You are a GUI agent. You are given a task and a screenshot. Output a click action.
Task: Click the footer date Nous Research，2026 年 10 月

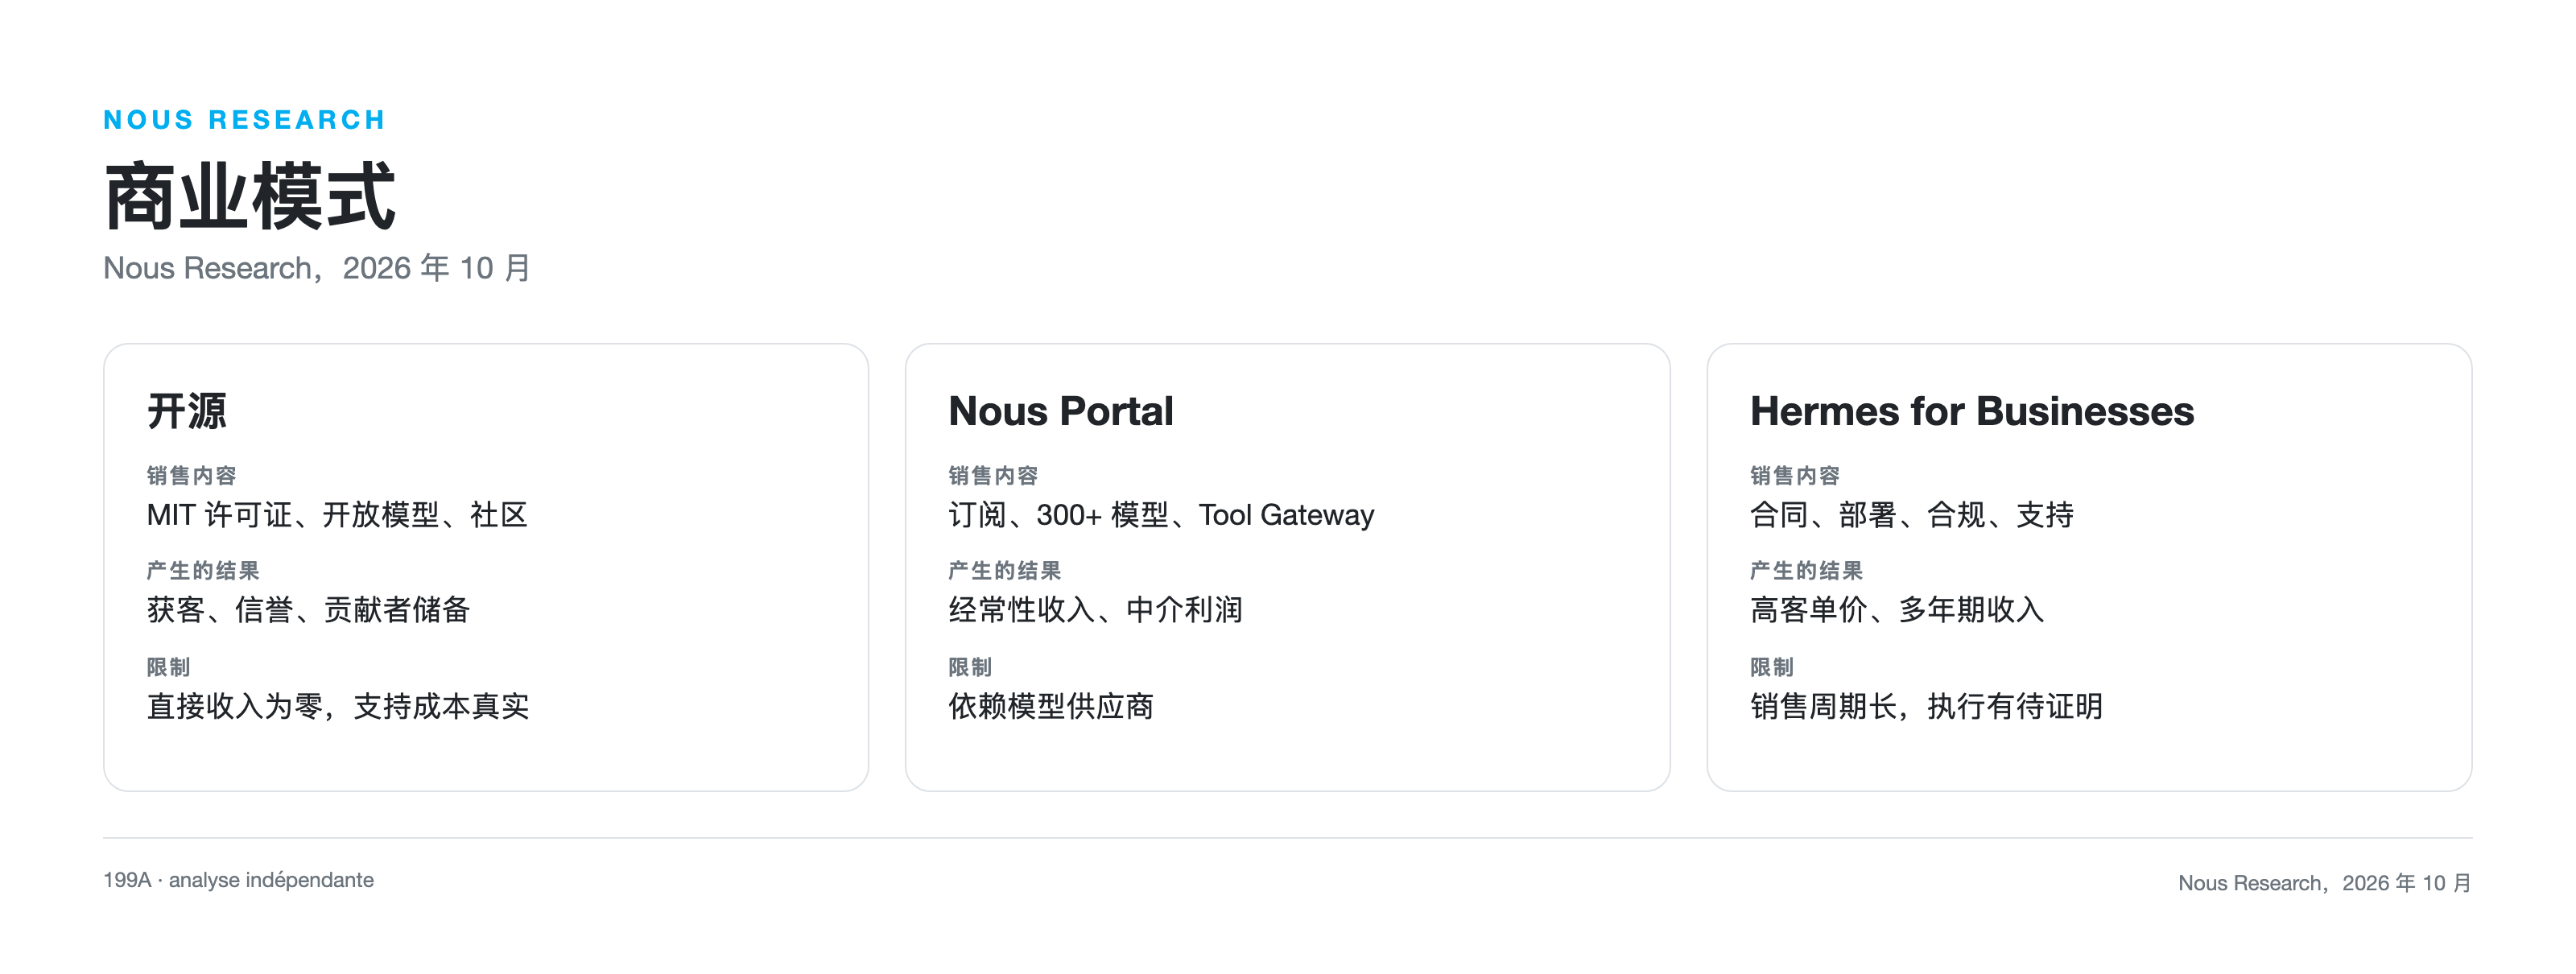(2325, 883)
